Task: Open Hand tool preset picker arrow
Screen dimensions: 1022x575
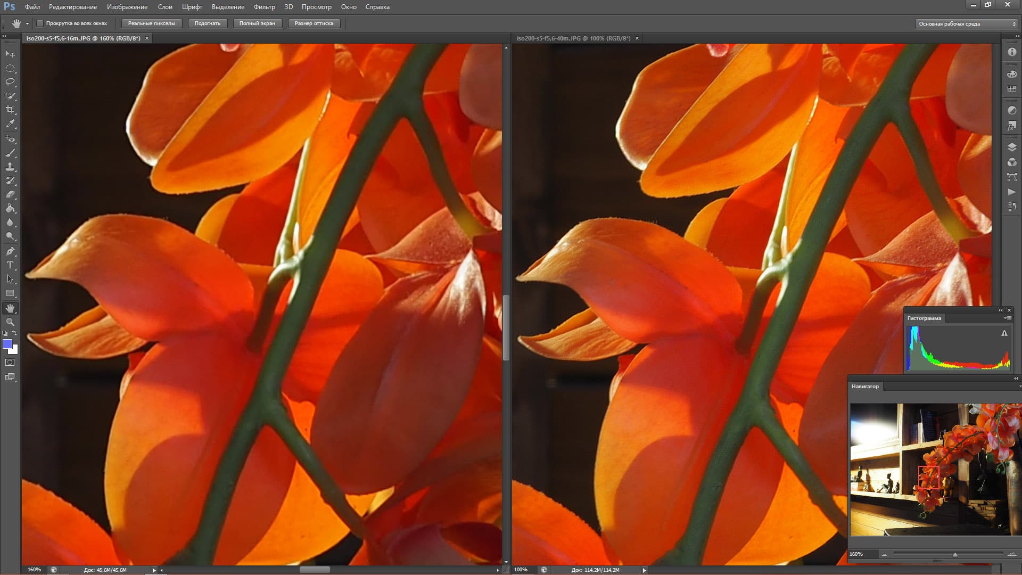Action: click(x=27, y=23)
